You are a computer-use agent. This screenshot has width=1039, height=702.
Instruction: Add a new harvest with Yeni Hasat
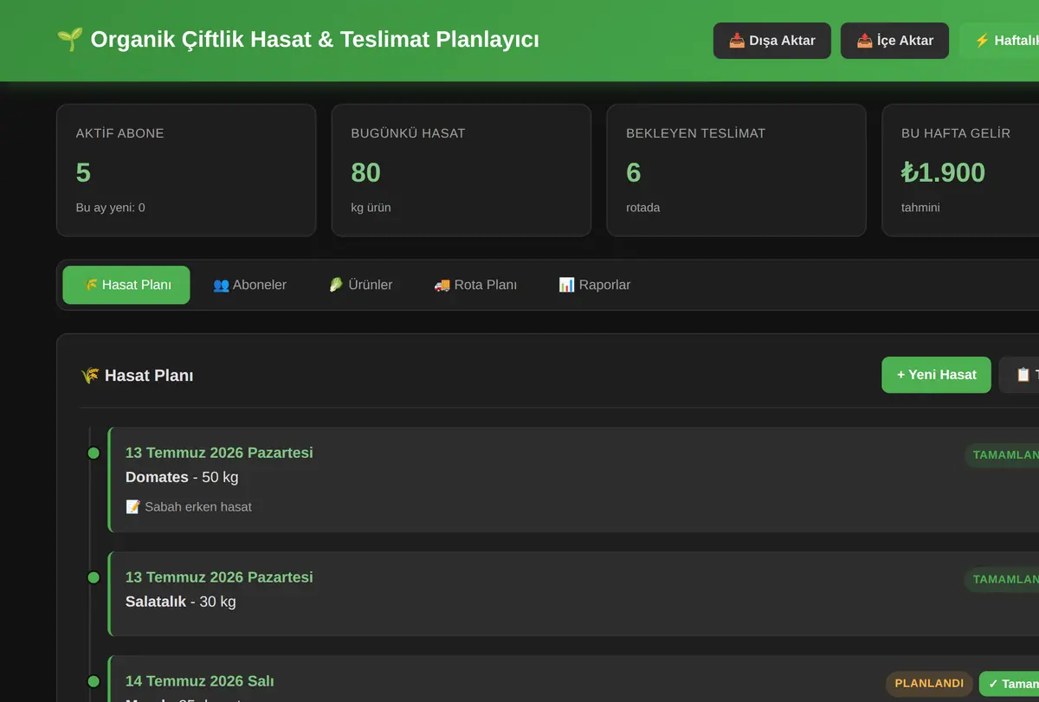[x=936, y=375]
